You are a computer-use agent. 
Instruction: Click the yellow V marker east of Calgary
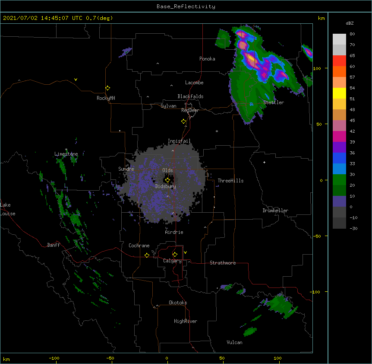click(x=185, y=252)
